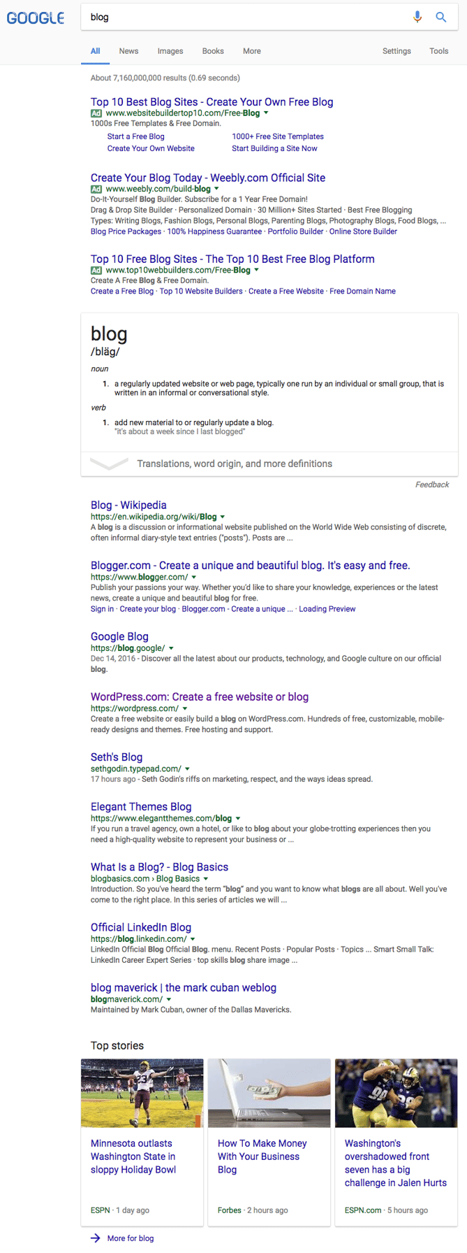Image resolution: width=467 pixels, height=1253 pixels.
Task: Switch to the News tab
Action: click(128, 51)
